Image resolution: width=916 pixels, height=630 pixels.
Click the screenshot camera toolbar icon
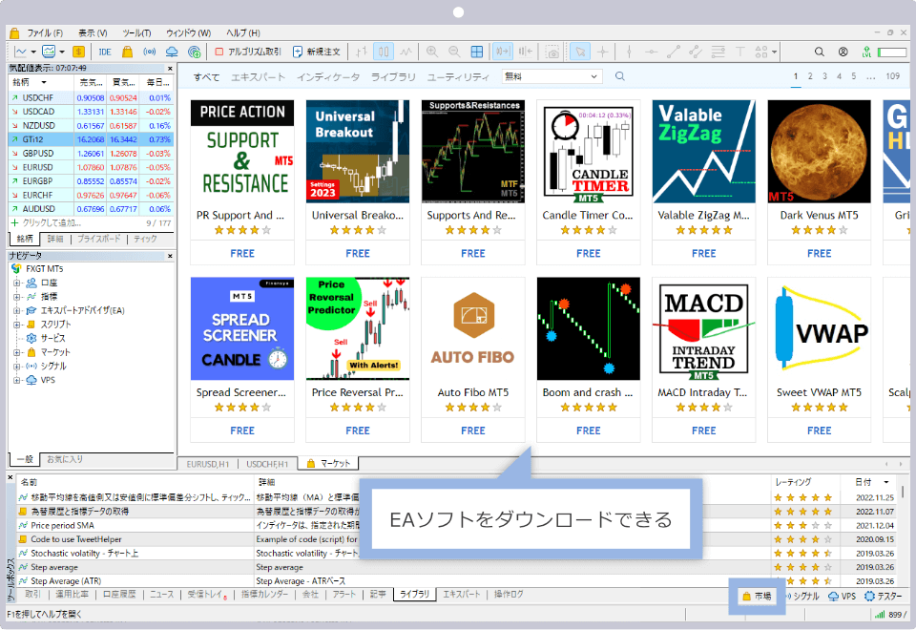pyautogui.click(x=552, y=52)
